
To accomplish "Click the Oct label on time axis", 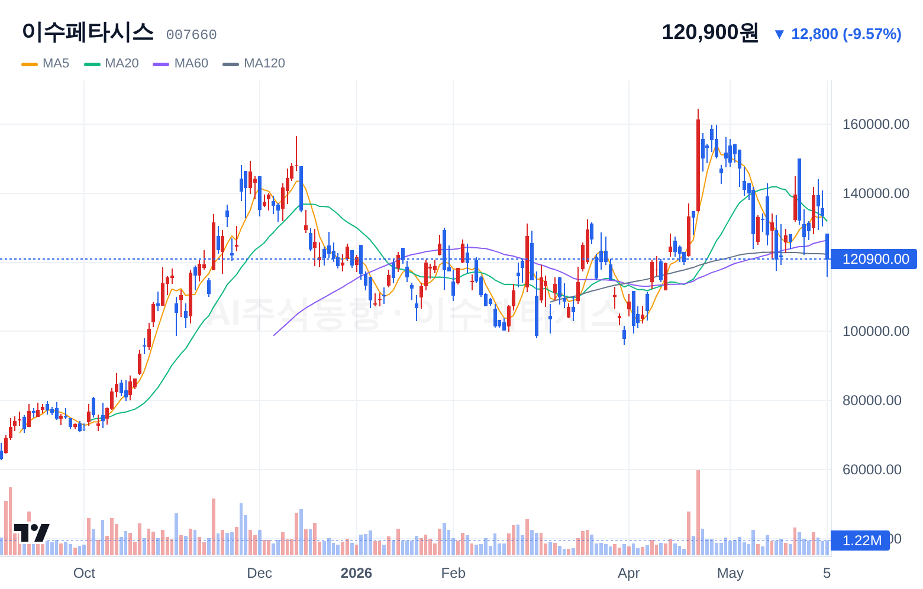I will pyautogui.click(x=84, y=573).
